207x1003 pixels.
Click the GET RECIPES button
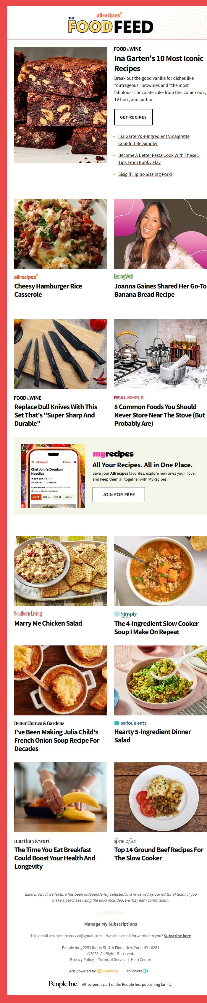pos(133,117)
